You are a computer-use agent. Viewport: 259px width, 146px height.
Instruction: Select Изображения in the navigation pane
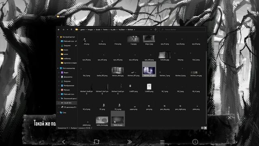68,86
